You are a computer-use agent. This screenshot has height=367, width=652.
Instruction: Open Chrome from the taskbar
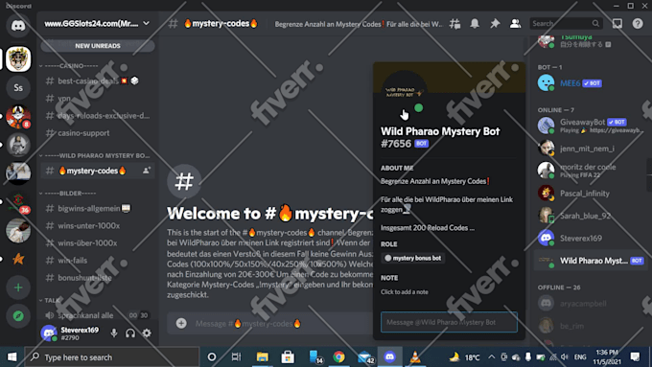[338, 357]
